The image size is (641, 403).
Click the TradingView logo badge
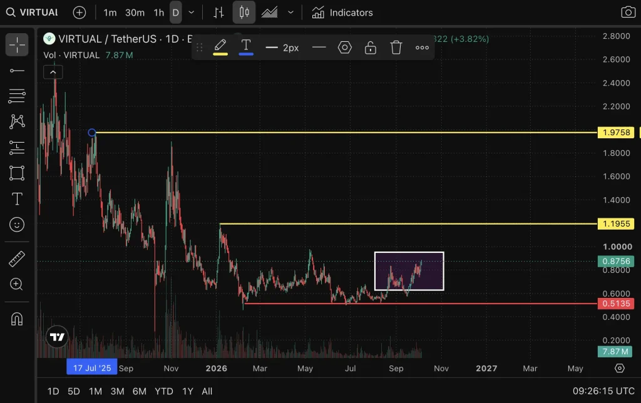pyautogui.click(x=57, y=337)
